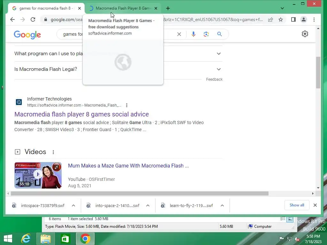Open Google quick settings gear

[305, 34]
